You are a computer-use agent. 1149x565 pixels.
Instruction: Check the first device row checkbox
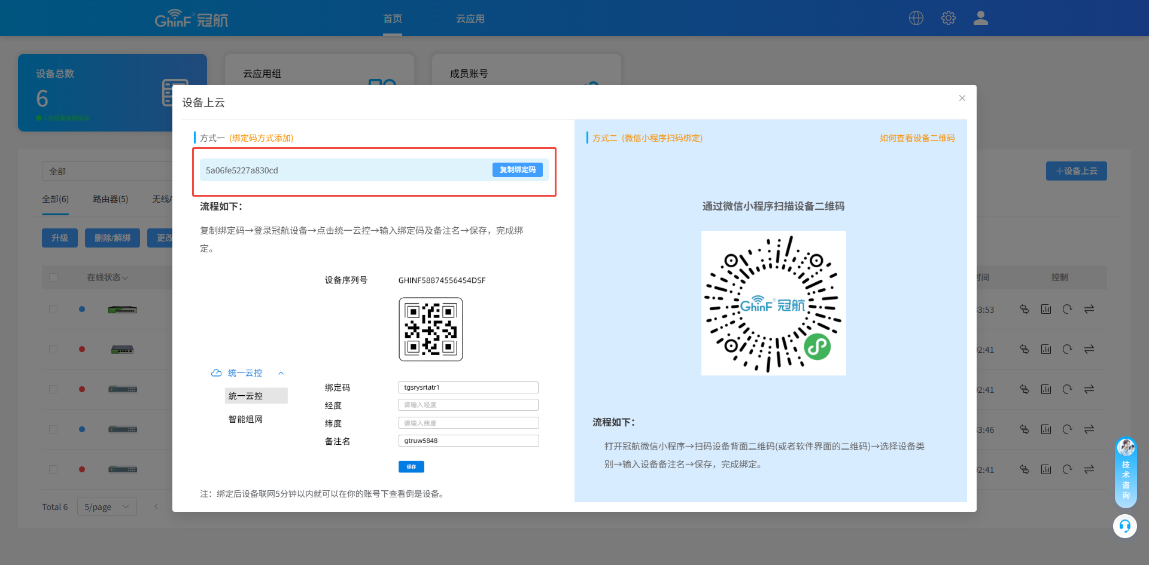click(x=53, y=309)
